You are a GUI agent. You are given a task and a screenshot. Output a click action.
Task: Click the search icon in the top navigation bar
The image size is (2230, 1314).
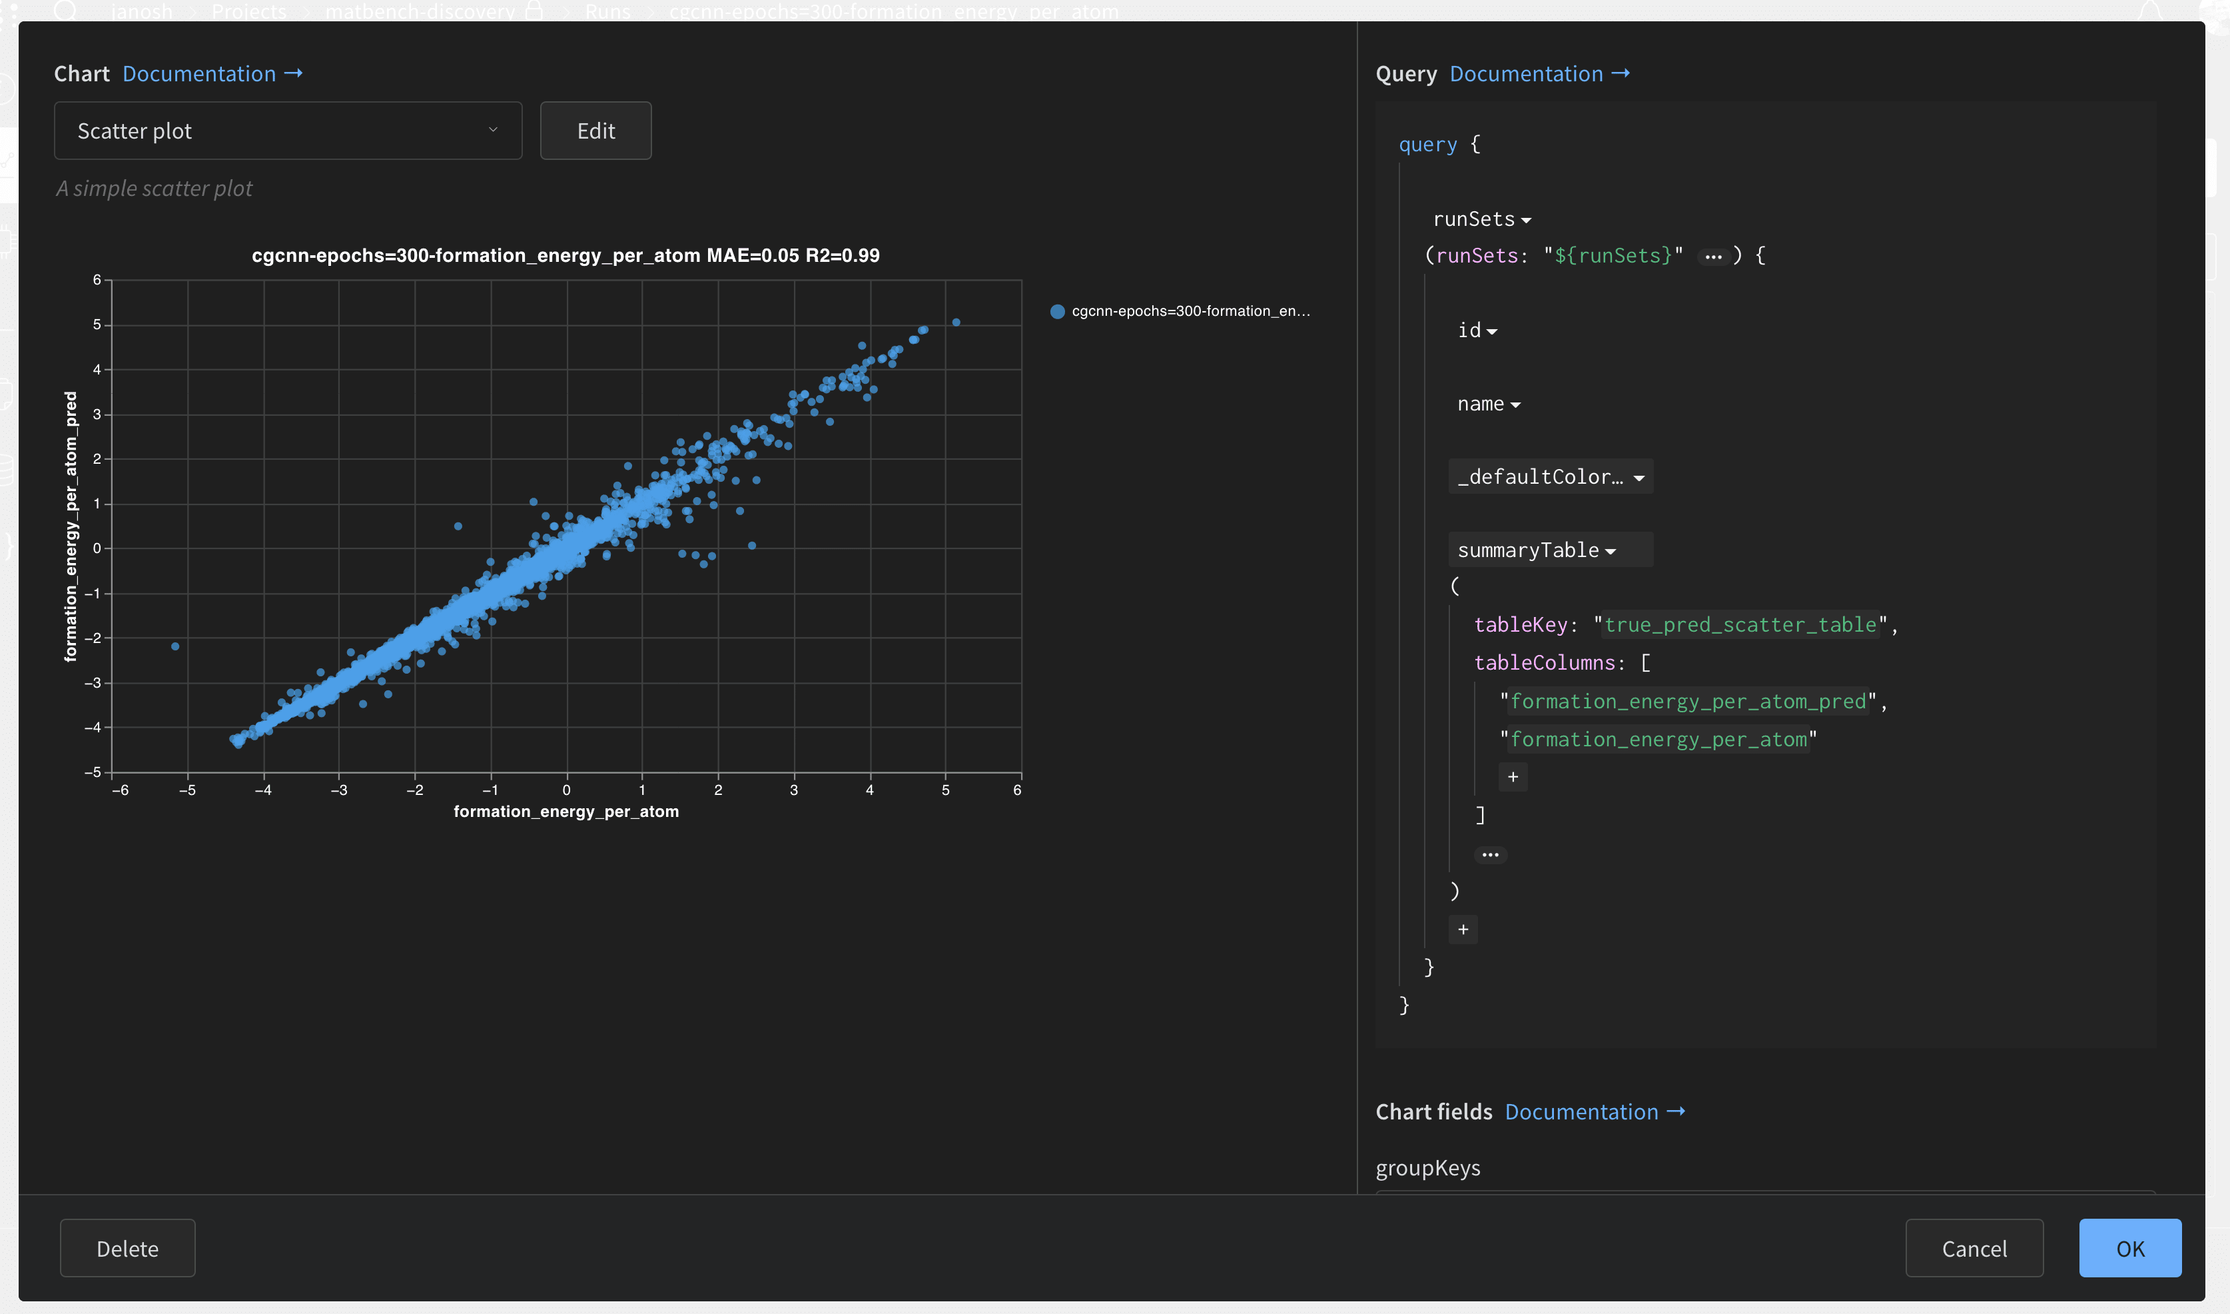coord(67,11)
